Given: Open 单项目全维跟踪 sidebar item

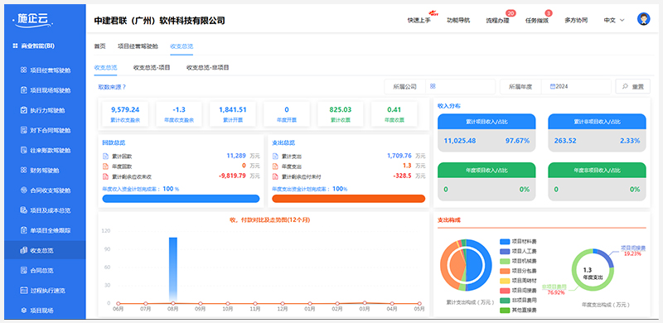Looking at the screenshot, I should click(x=45, y=230).
